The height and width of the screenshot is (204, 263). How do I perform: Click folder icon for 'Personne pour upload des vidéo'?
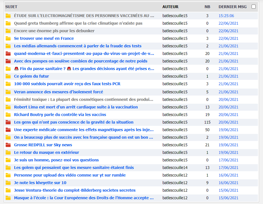tap(8, 175)
